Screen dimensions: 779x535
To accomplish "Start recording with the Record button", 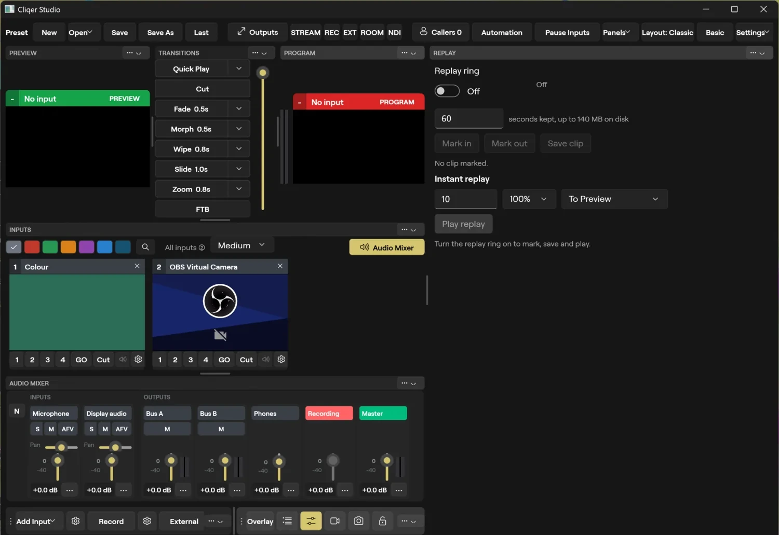I will (111, 521).
